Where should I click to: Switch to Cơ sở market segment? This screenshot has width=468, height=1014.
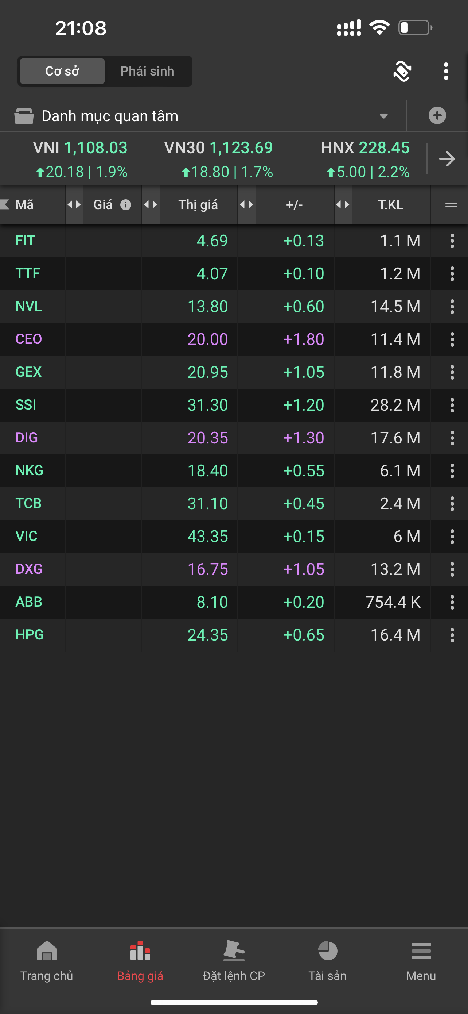coord(62,71)
